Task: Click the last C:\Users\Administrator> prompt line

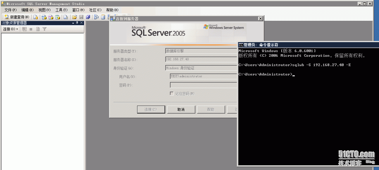Action: (x=266, y=74)
